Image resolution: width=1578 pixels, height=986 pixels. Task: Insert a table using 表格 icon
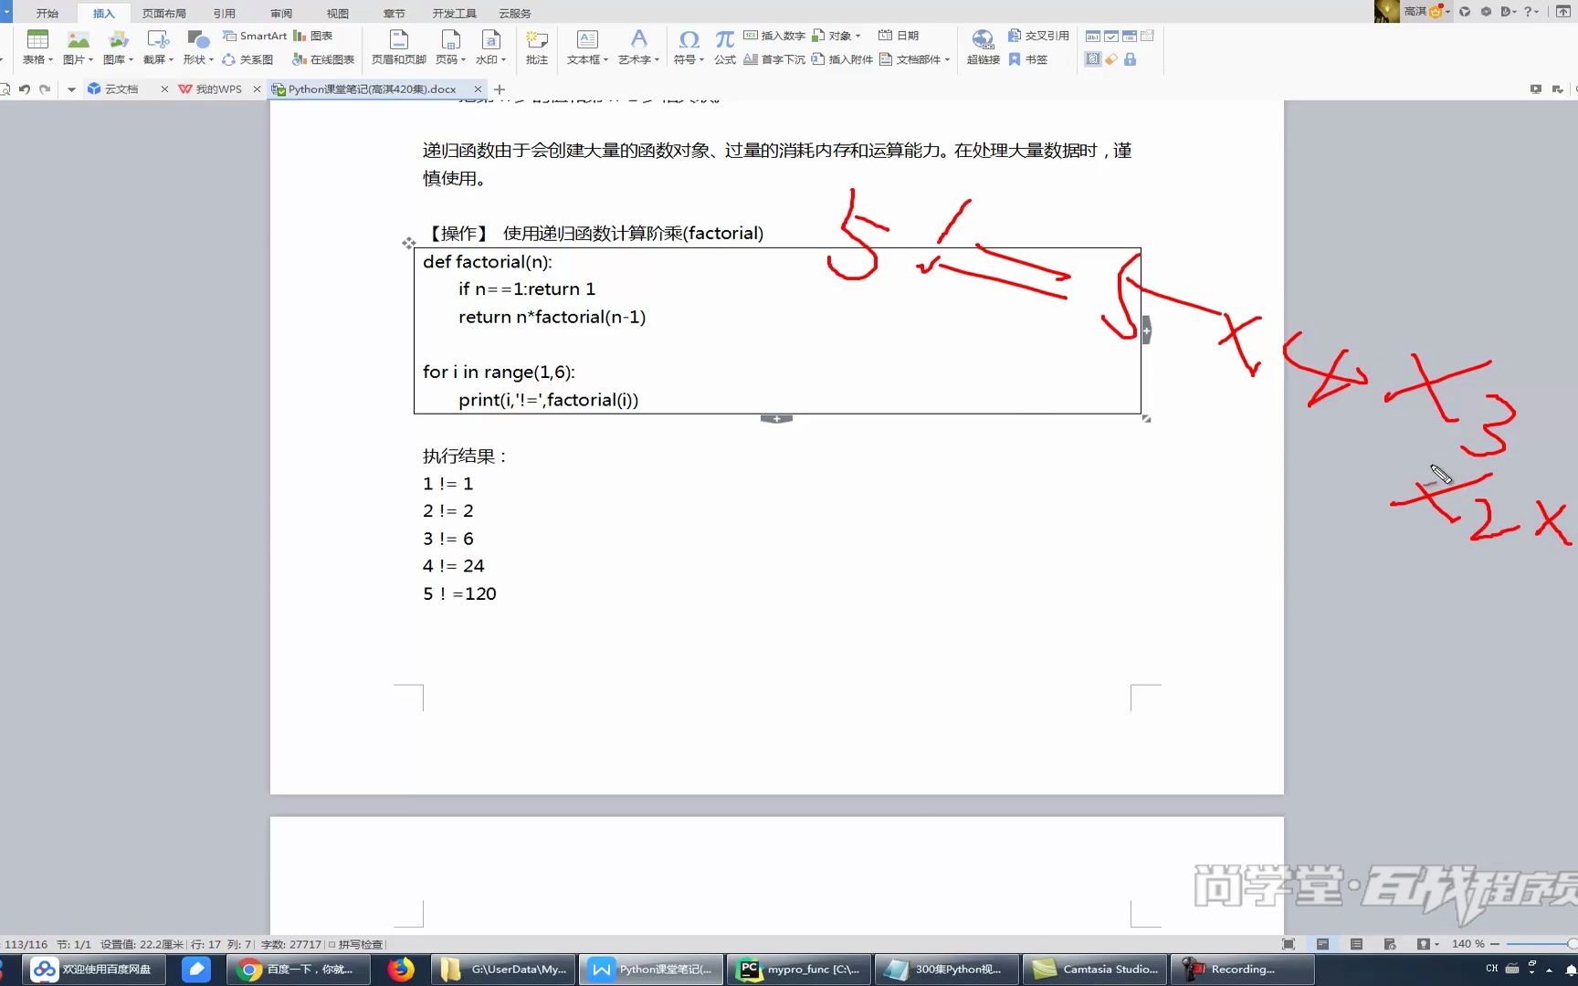point(37,39)
